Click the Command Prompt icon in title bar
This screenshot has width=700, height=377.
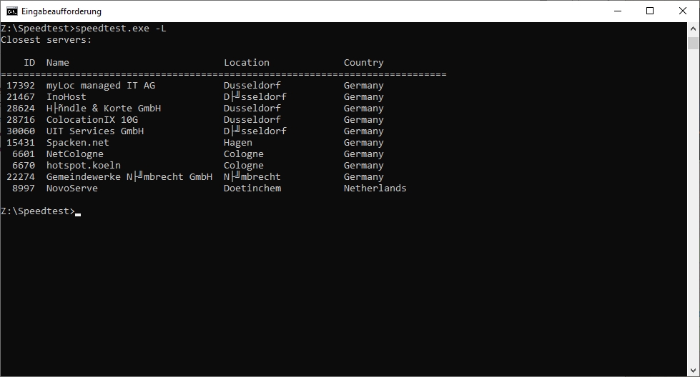12,11
